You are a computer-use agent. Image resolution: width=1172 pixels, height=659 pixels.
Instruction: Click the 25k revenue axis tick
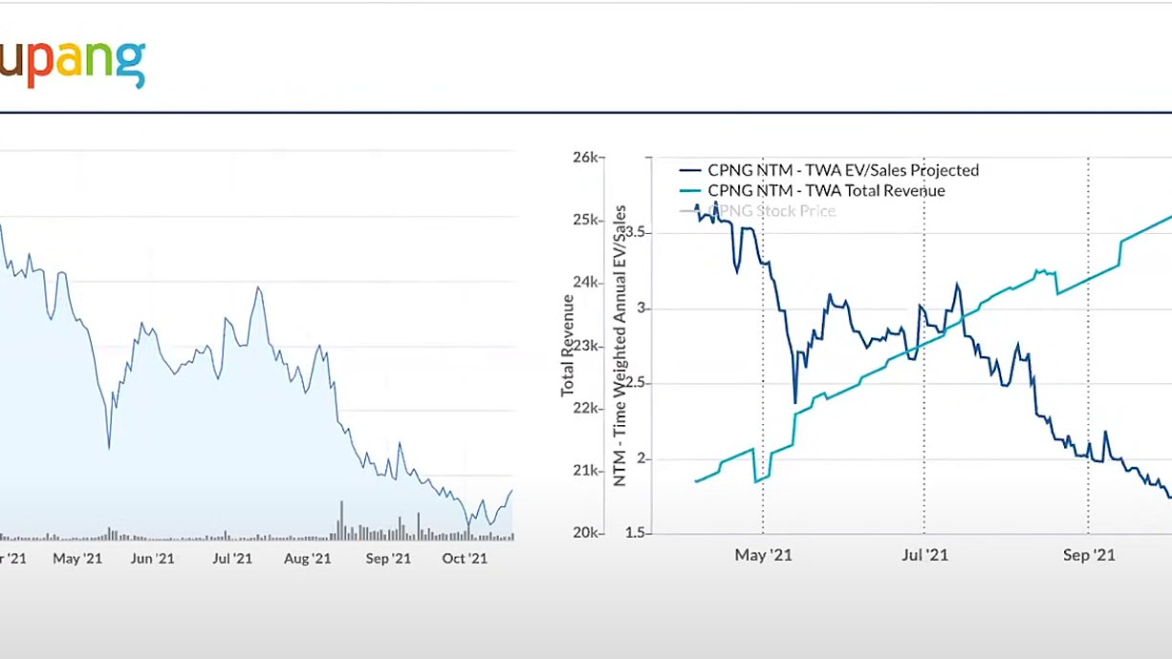click(586, 221)
